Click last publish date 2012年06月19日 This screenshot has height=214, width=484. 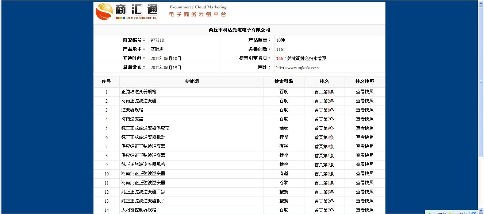pos(166,68)
